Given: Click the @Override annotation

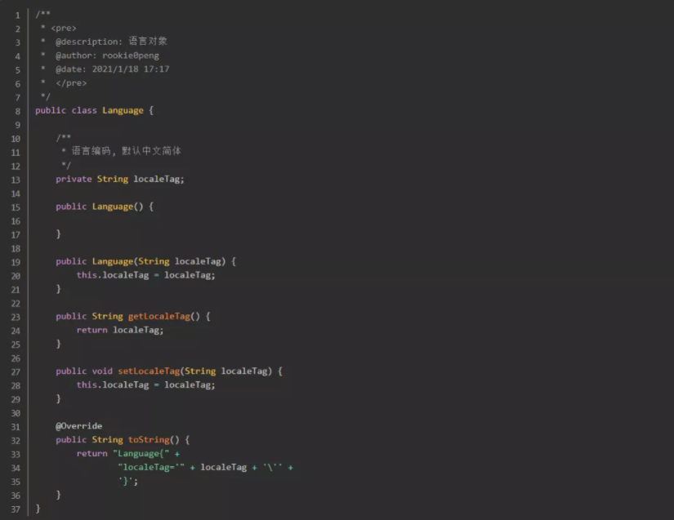Looking at the screenshot, I should point(79,426).
